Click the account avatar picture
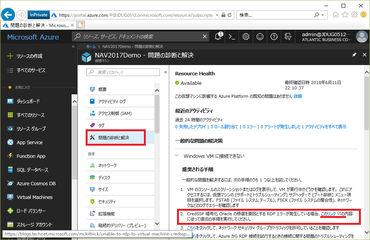Screen dimensions: 370x240 click(x=362, y=37)
